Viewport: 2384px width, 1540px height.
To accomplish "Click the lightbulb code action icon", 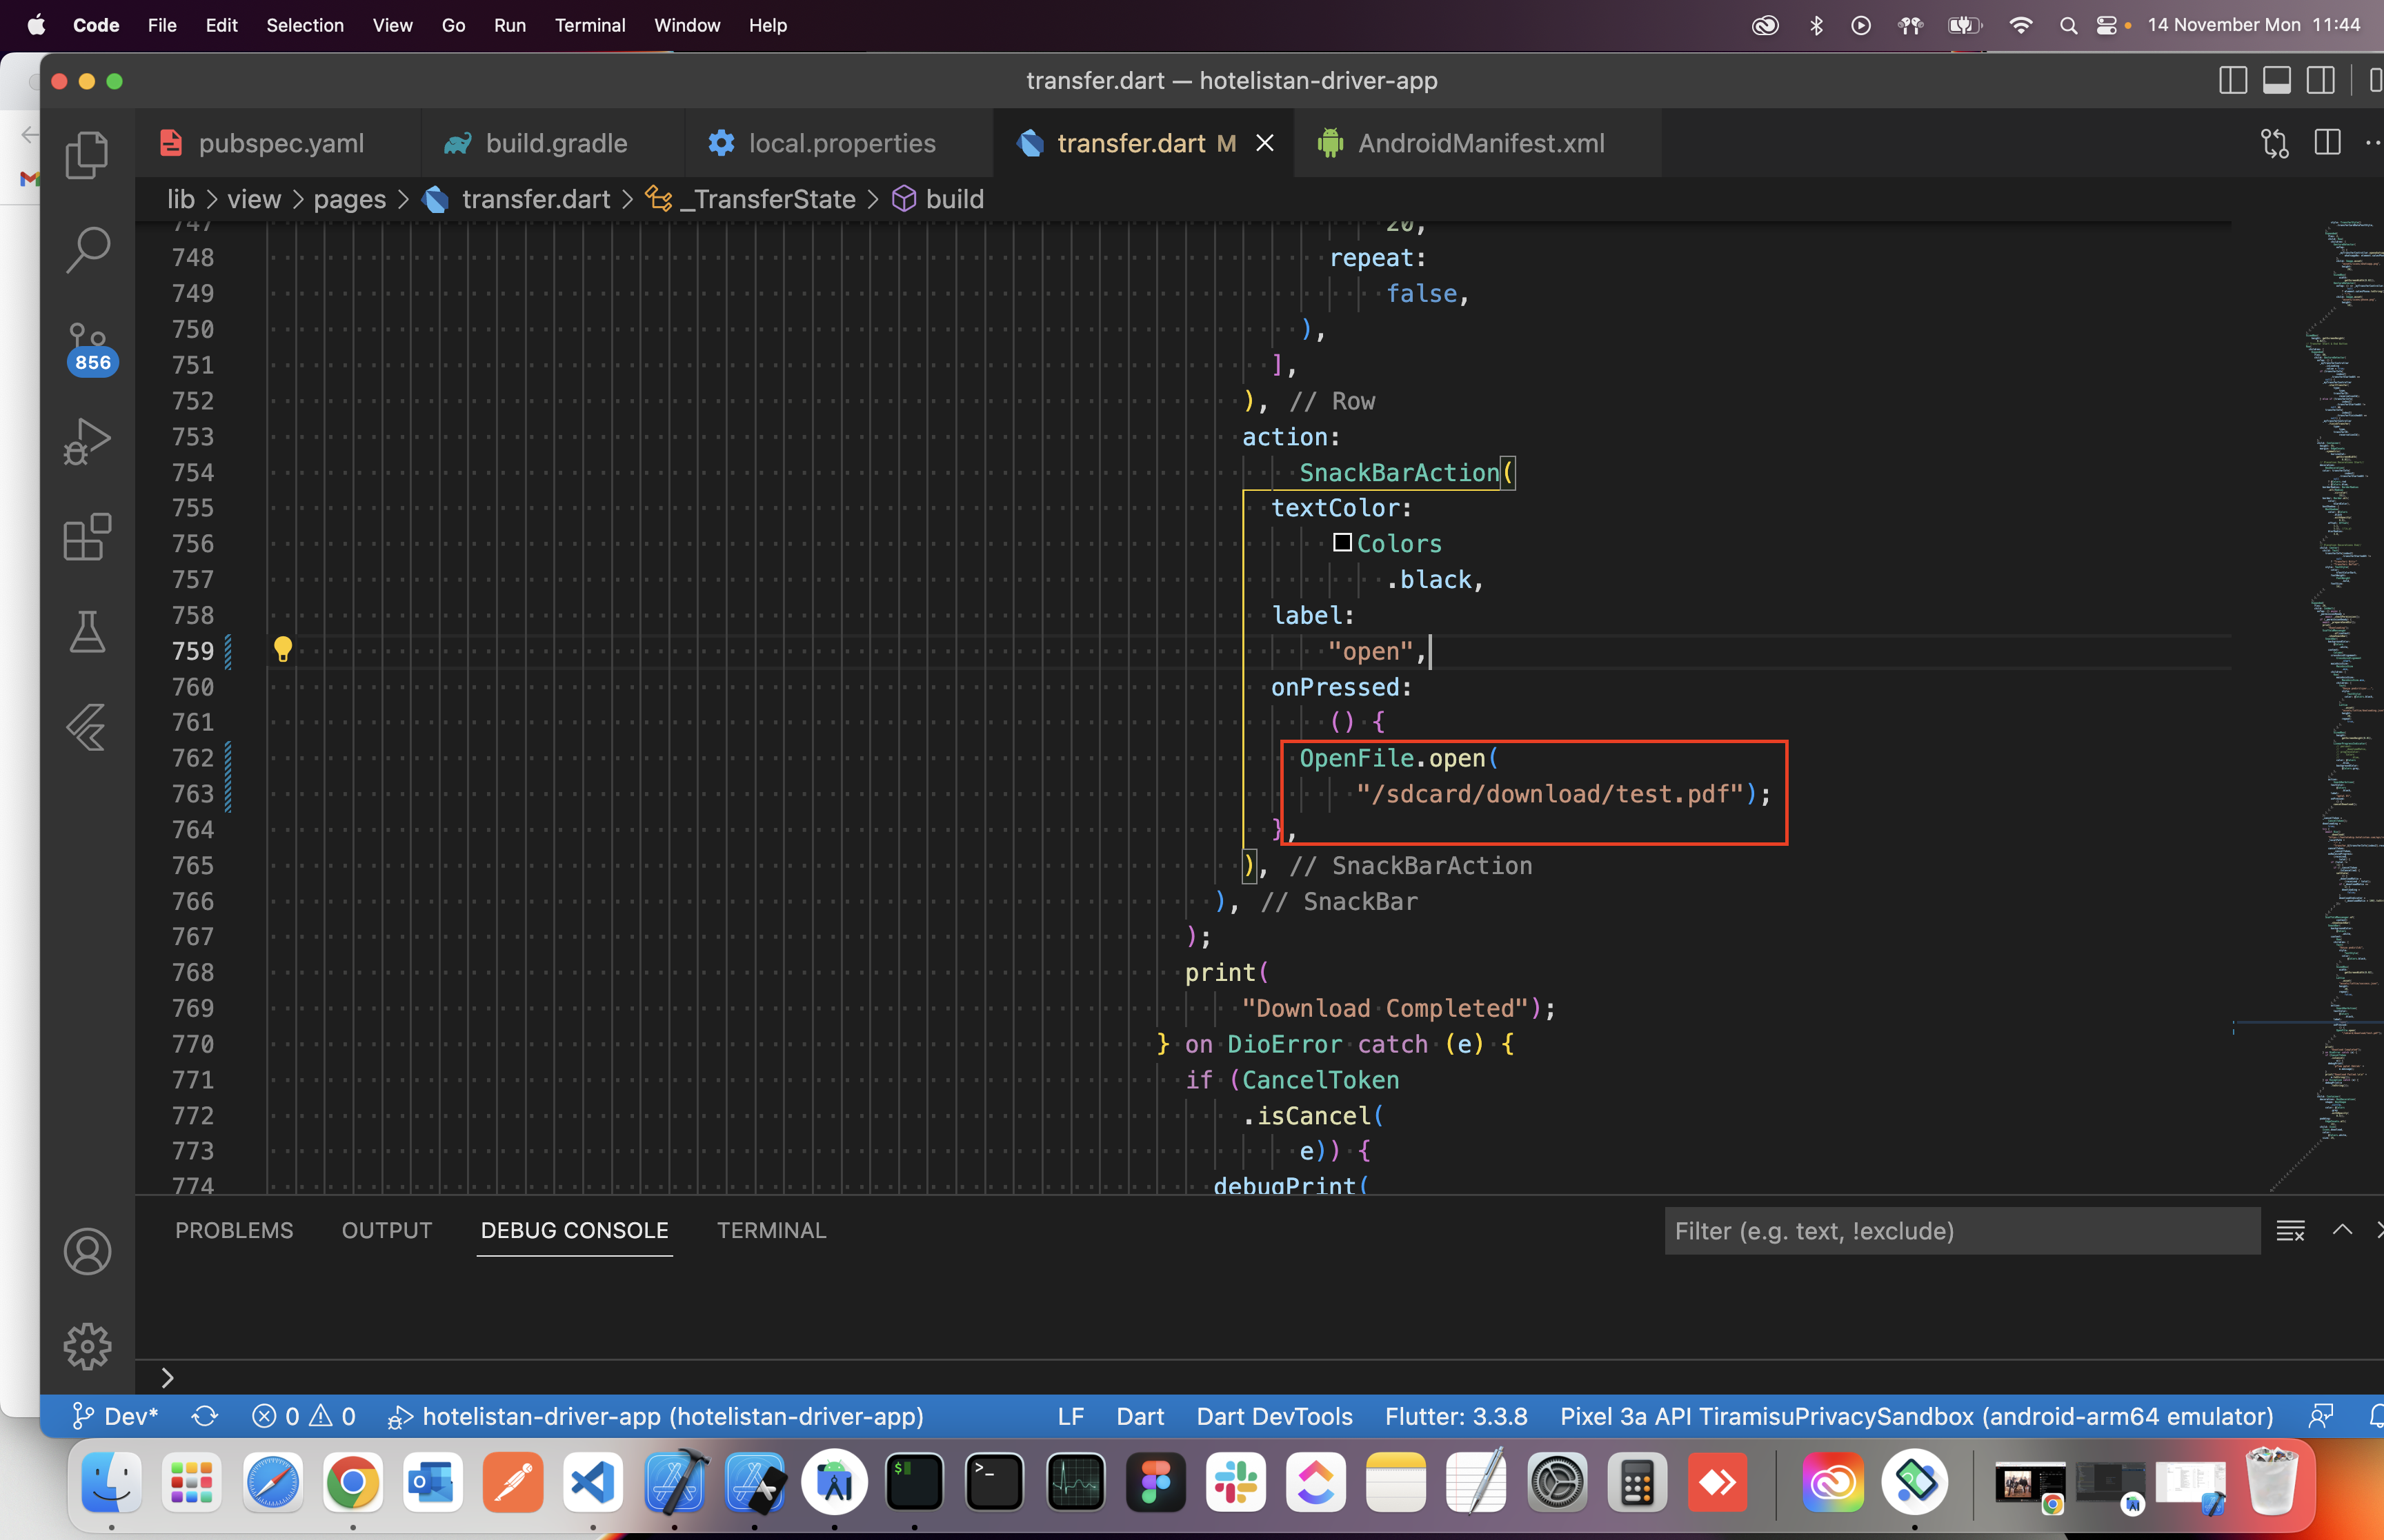I will (283, 650).
